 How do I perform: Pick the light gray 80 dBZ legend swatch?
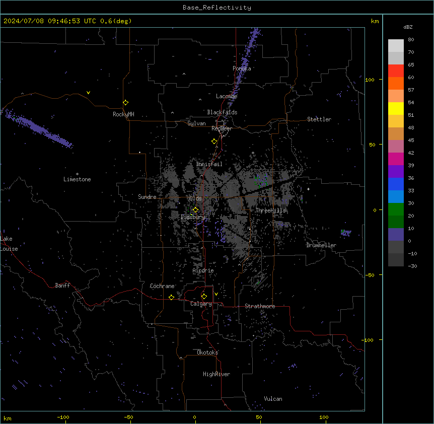396,46
